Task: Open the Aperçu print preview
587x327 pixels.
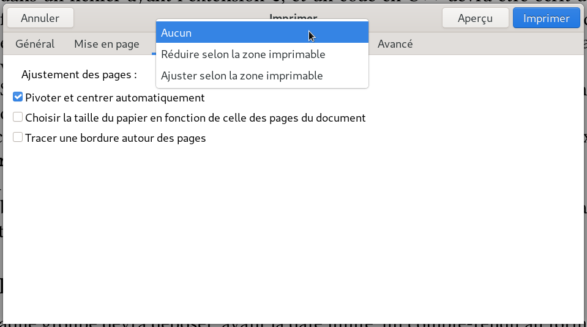Action: 475,18
